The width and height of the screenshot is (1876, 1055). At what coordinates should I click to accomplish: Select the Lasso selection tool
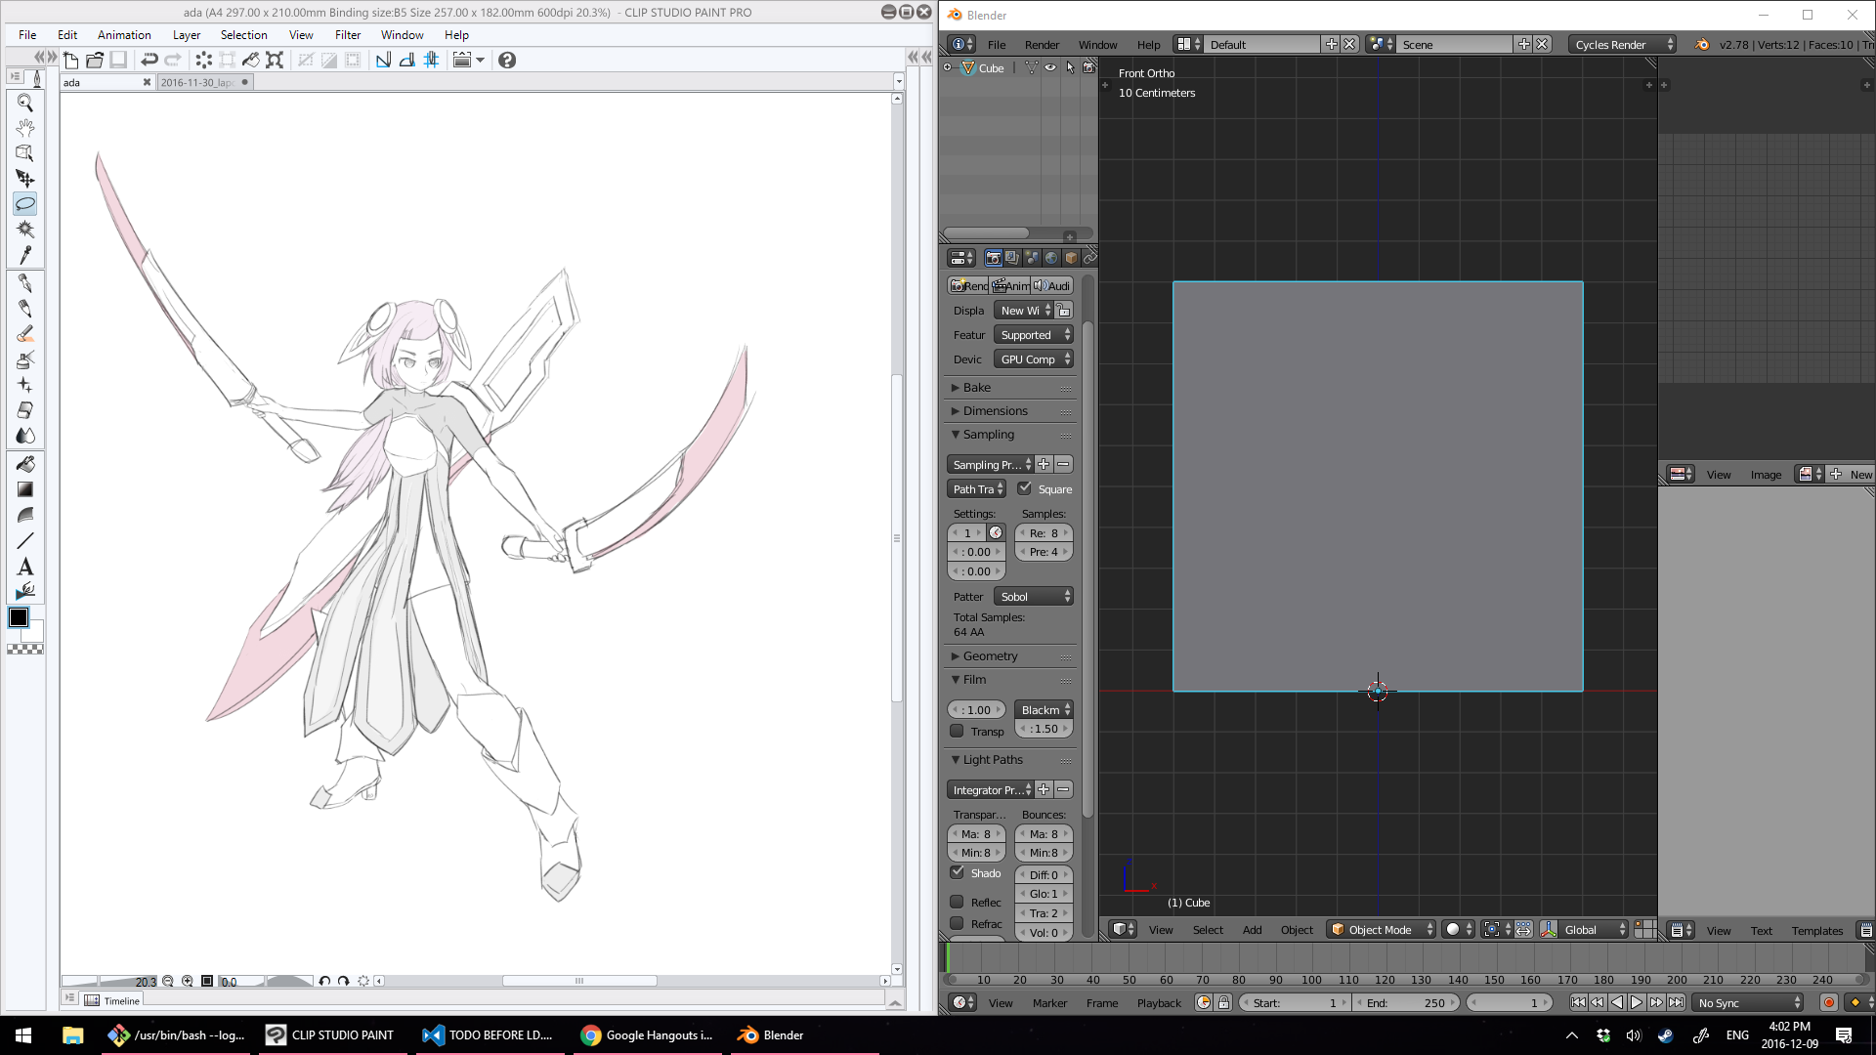pos(25,204)
